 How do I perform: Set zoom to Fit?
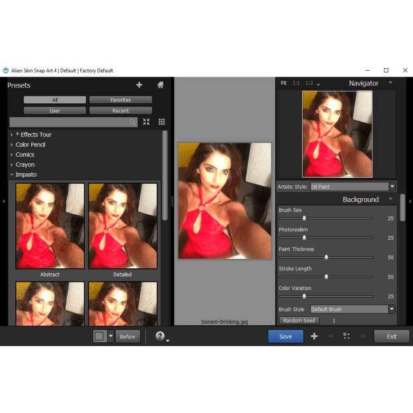click(x=284, y=83)
